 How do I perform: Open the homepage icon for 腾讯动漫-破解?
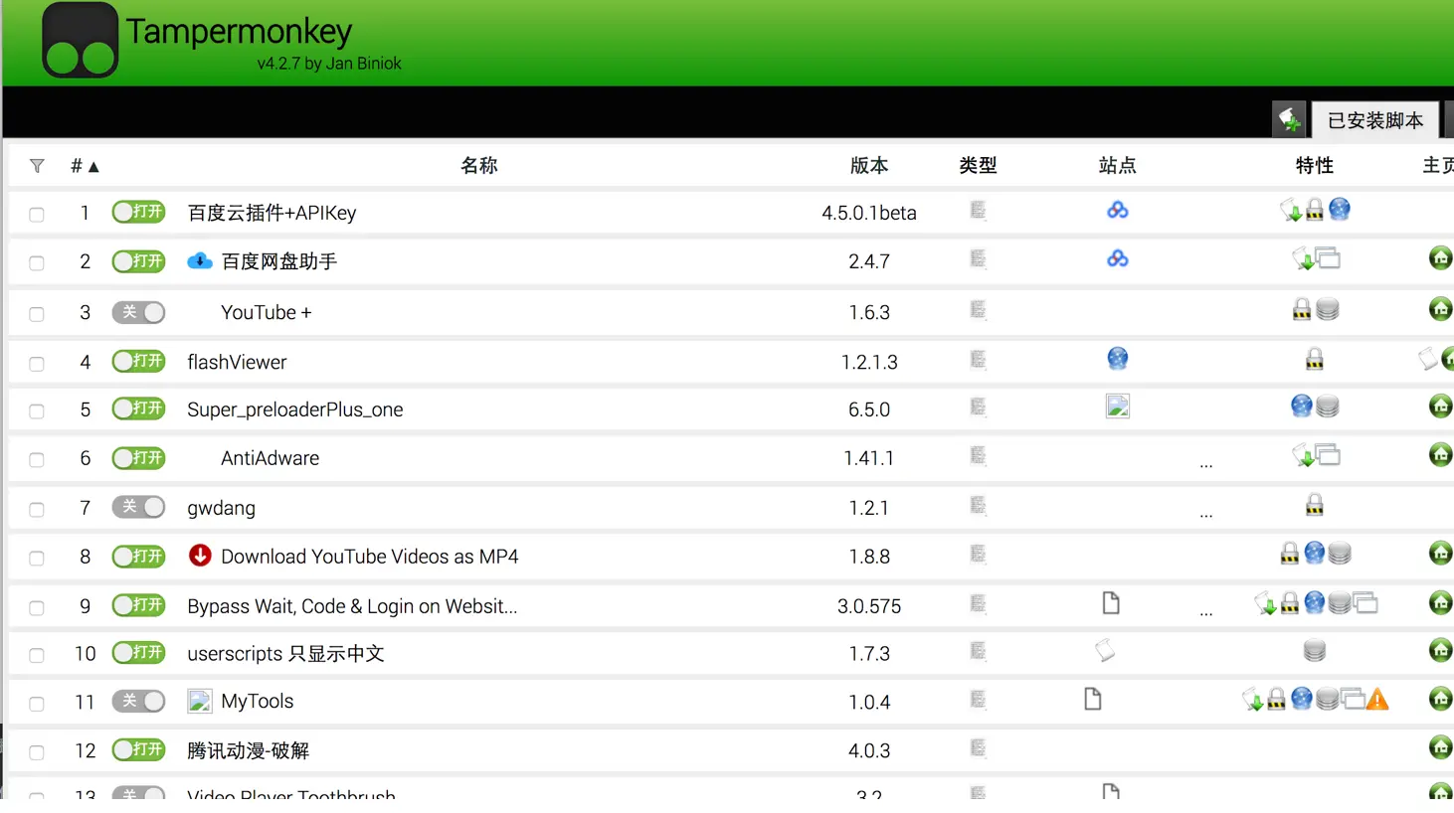point(1440,746)
